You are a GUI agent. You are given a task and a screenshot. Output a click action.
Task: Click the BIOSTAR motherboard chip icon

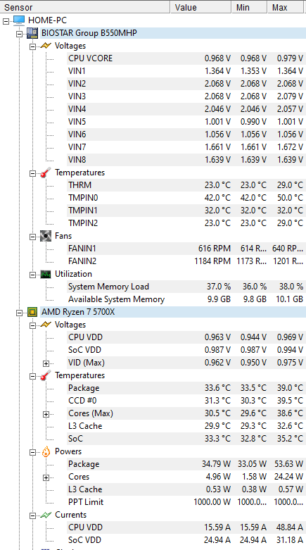[x=32, y=33]
